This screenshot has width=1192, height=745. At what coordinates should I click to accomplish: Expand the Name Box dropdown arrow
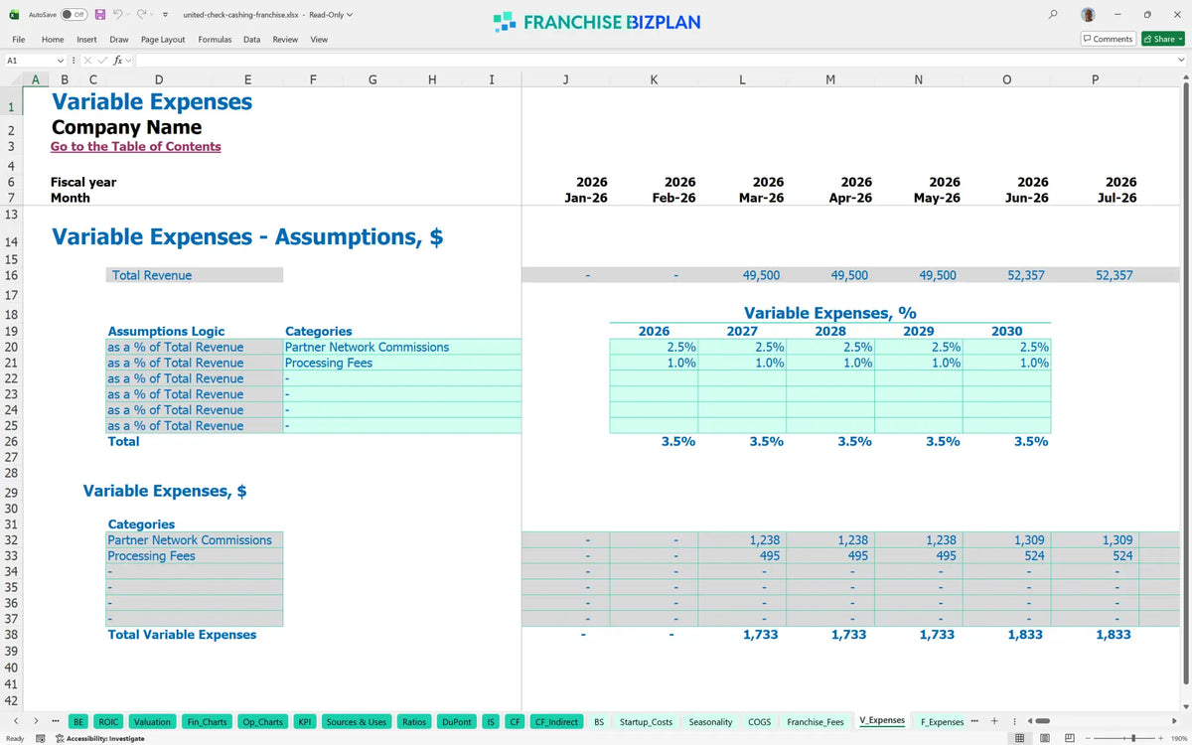click(x=61, y=61)
